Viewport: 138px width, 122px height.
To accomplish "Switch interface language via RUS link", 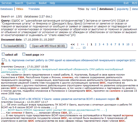I will [x=135, y=3].
